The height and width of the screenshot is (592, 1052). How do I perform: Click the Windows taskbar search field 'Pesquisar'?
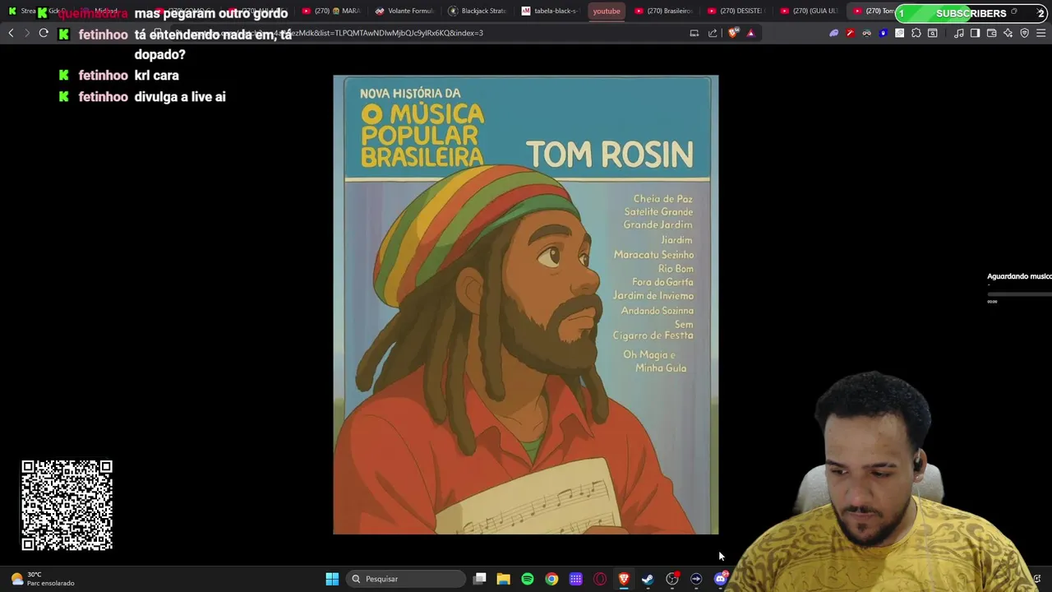pyautogui.click(x=406, y=579)
